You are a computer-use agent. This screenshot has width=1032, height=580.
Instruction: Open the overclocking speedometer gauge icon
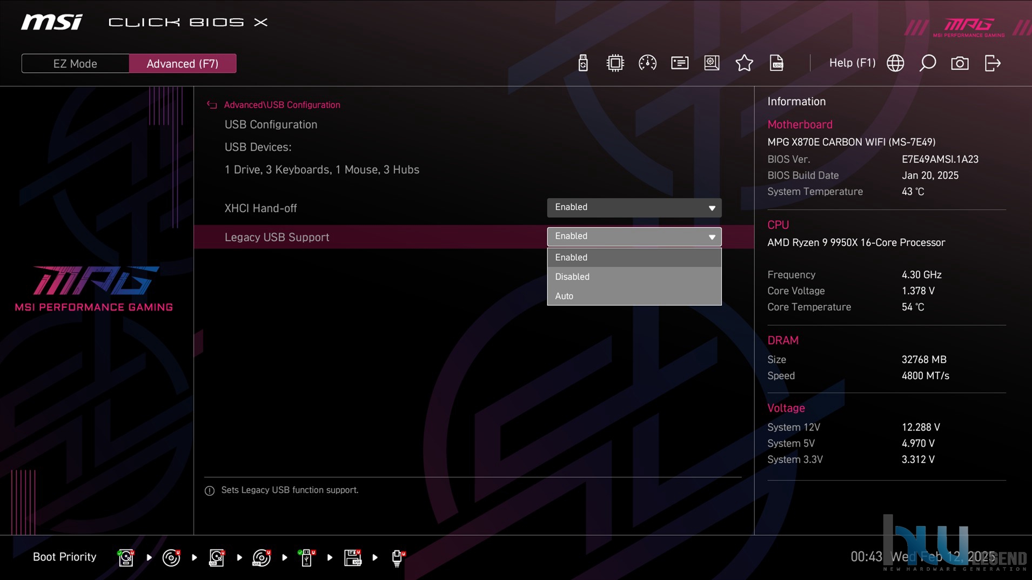click(647, 63)
